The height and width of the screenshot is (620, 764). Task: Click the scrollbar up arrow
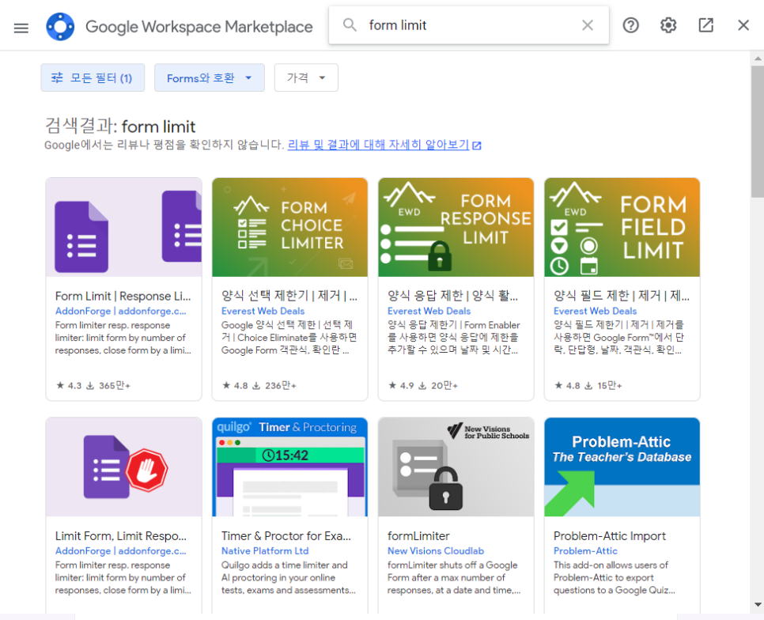click(x=757, y=59)
